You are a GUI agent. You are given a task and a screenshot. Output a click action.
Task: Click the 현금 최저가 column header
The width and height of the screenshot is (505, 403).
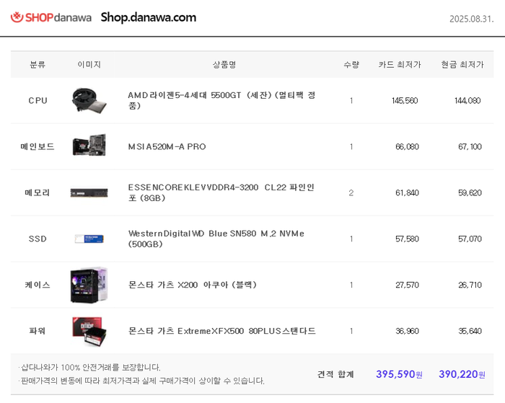point(462,65)
